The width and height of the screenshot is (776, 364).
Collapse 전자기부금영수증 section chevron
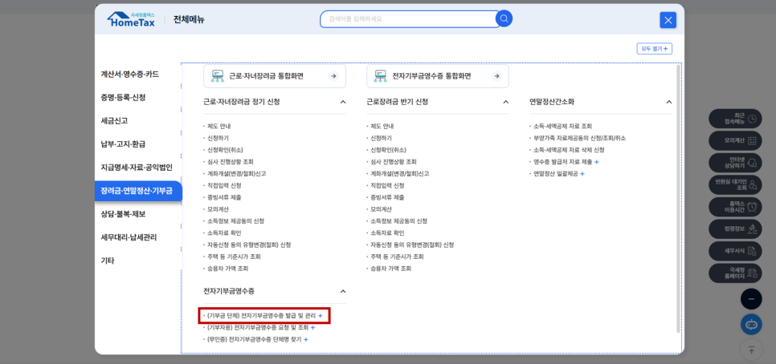coord(343,291)
